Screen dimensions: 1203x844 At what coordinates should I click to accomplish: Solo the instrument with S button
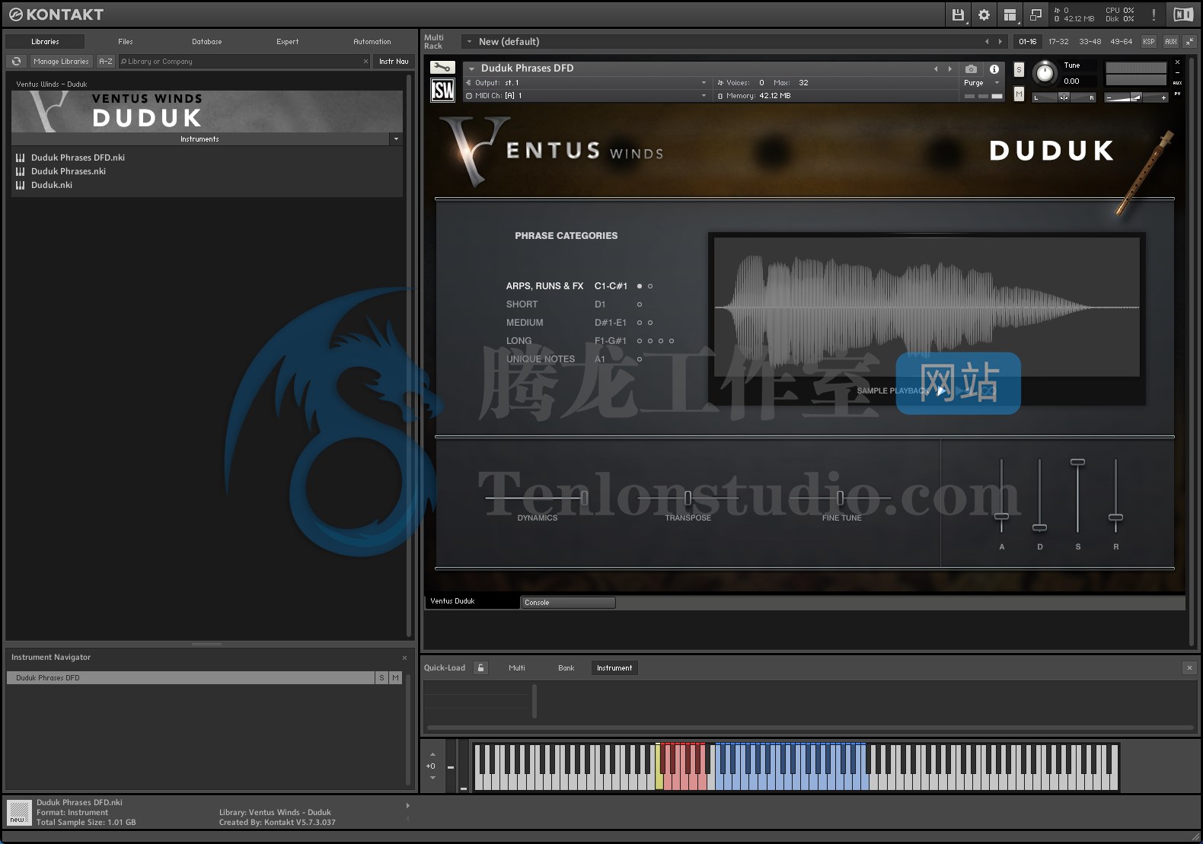click(1019, 70)
